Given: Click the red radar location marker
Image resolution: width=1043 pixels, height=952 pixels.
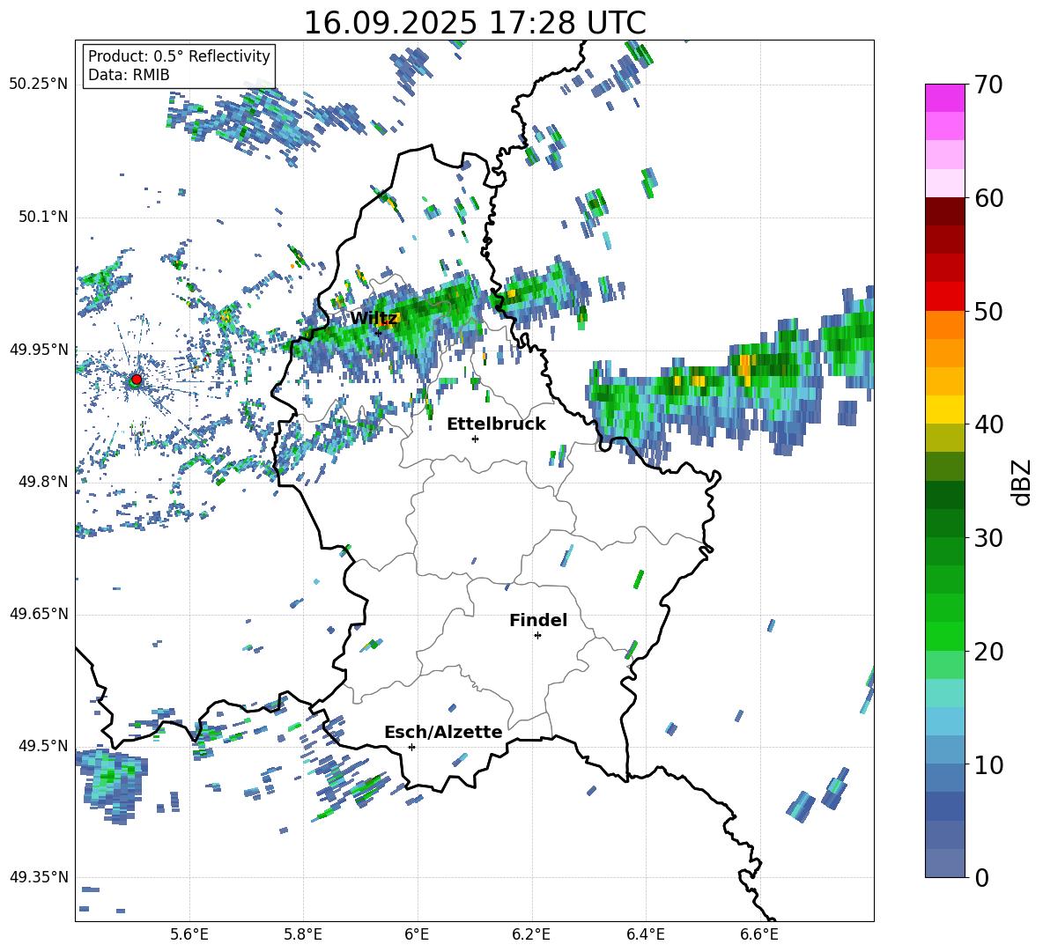Looking at the screenshot, I should coord(136,380).
